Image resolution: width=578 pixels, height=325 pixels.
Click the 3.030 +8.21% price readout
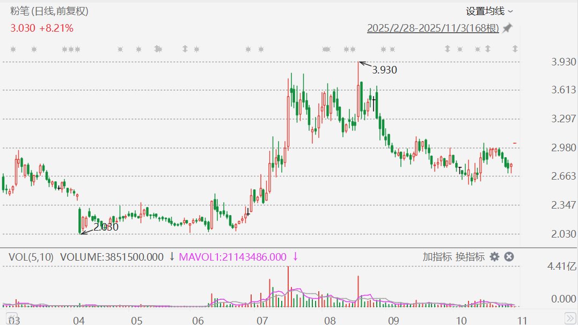[42, 28]
